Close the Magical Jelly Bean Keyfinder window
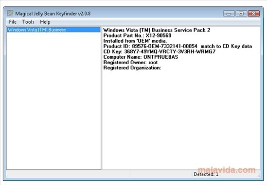The width and height of the screenshot is (267, 185). [x=254, y=14]
